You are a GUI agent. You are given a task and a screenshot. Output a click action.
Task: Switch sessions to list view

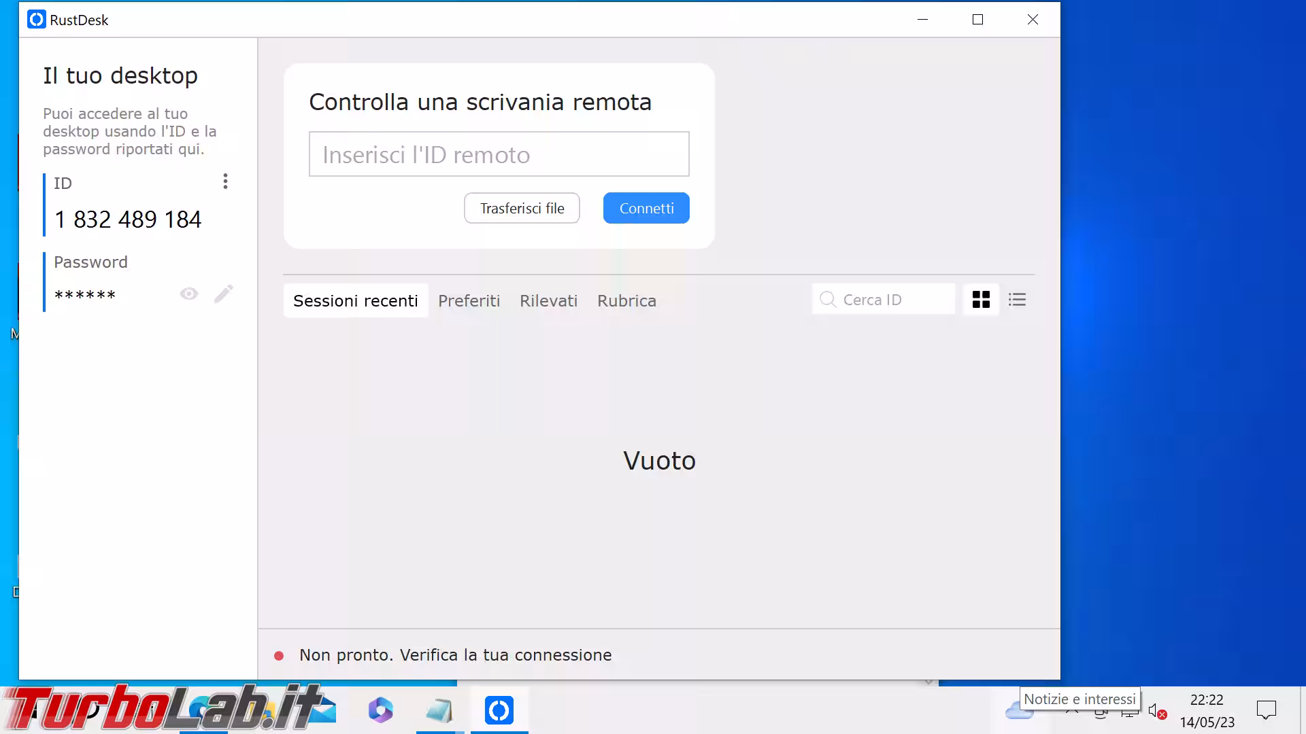1017,299
